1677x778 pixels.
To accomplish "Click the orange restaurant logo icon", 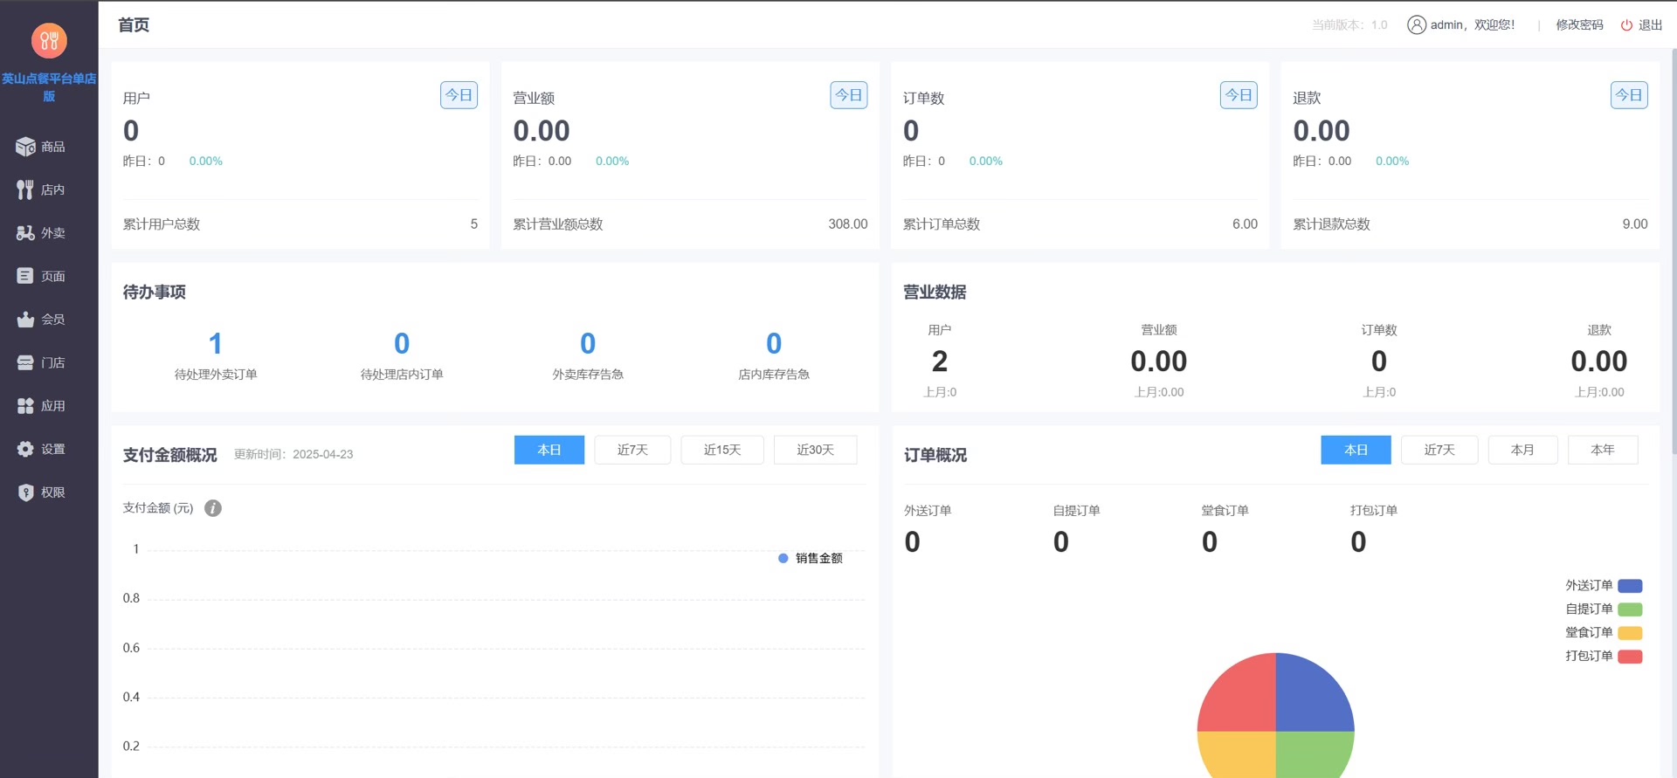I will point(49,40).
